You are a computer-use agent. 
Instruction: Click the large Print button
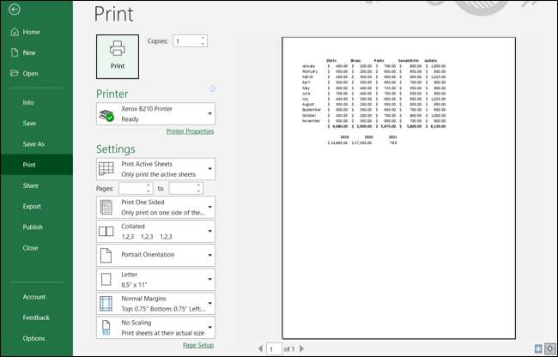click(x=118, y=55)
